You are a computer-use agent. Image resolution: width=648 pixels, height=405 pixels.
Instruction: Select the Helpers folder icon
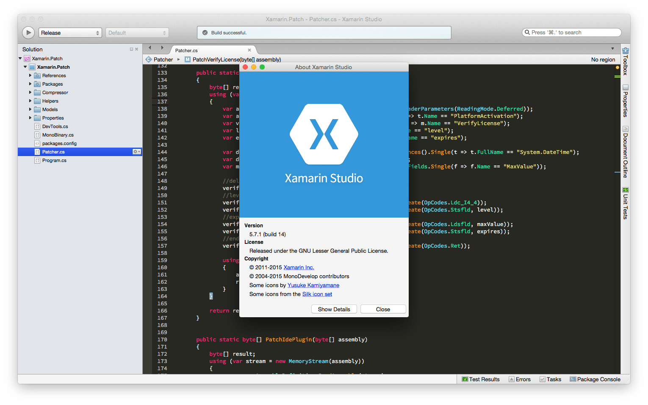click(x=37, y=101)
